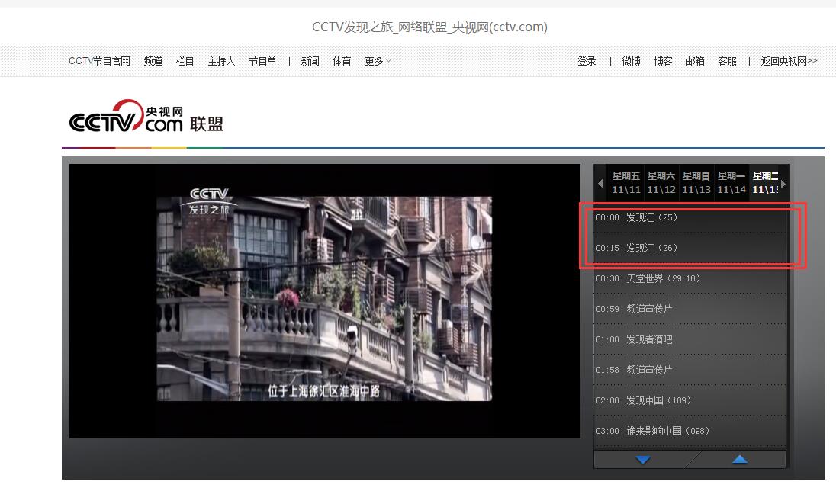Select the 星期六 11\12 date tab

tap(661, 183)
